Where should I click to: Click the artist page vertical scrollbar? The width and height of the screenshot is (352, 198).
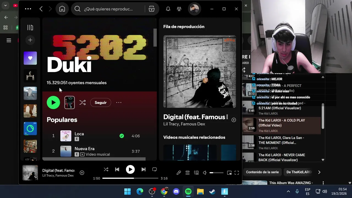coord(155,38)
